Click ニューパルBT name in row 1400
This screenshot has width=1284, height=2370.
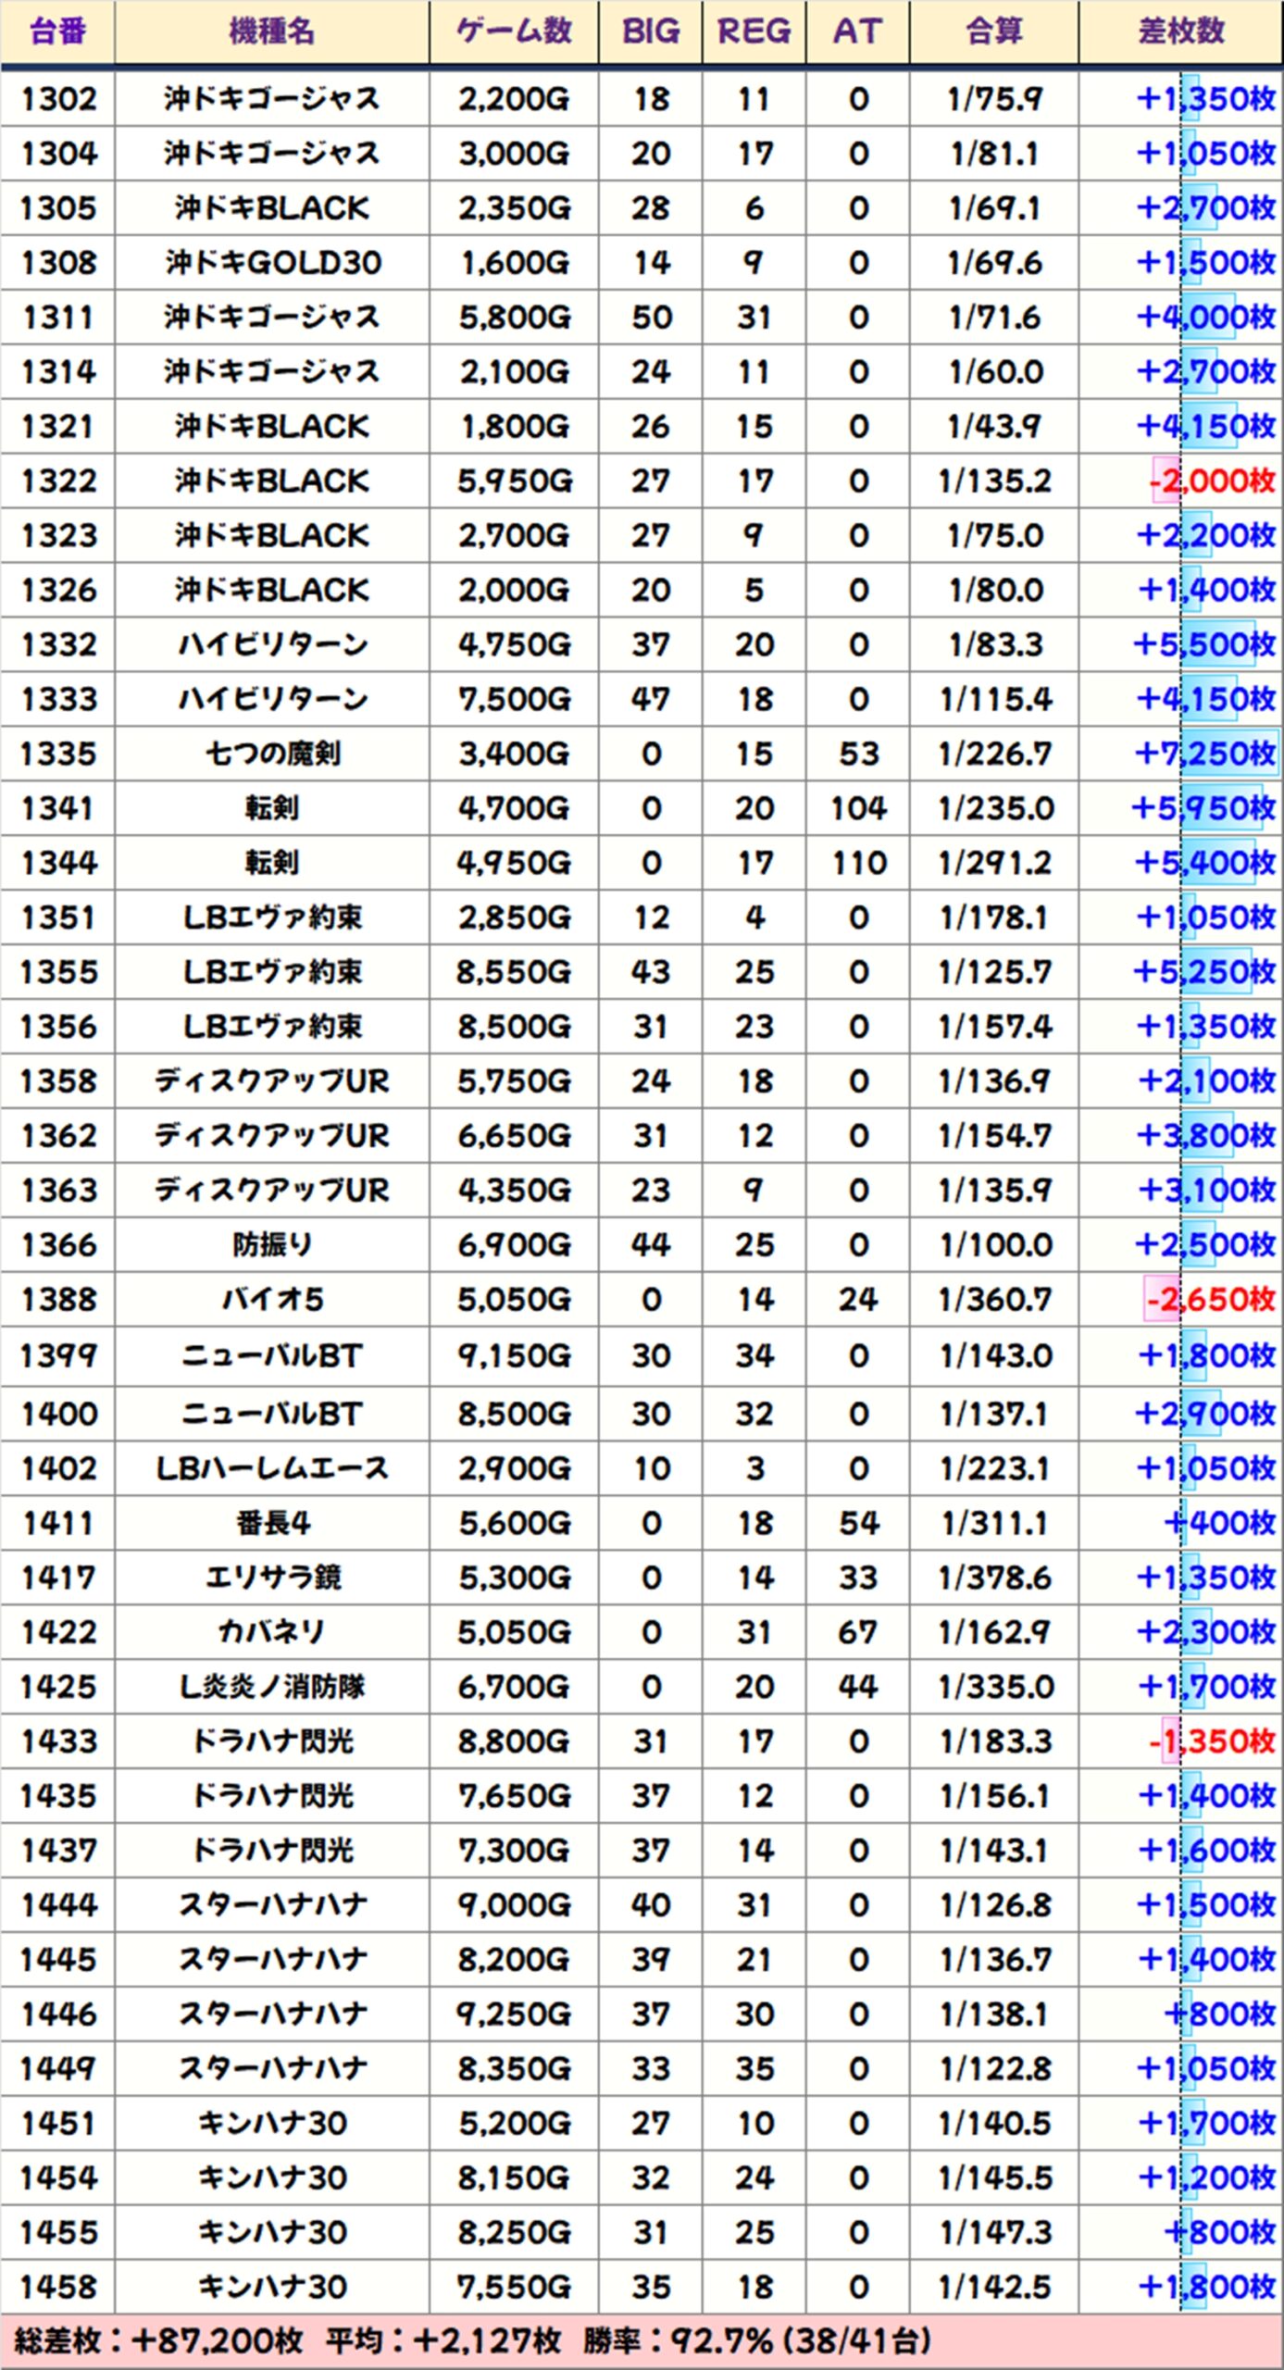click(x=272, y=1415)
